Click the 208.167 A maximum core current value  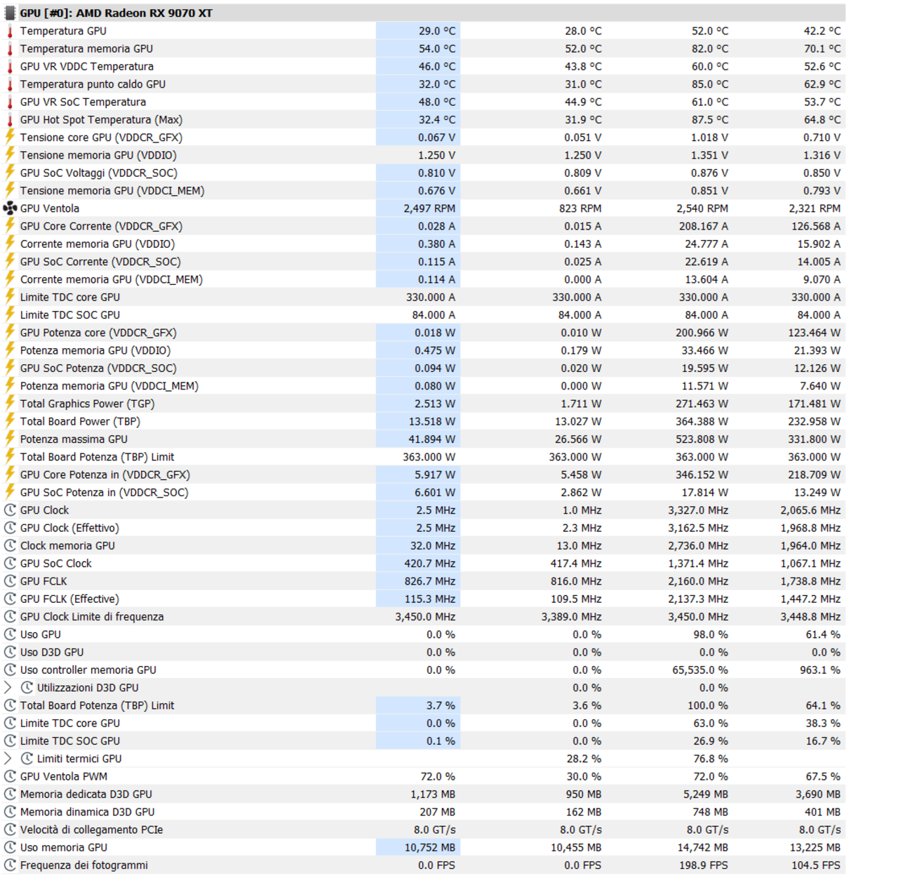[x=704, y=226]
